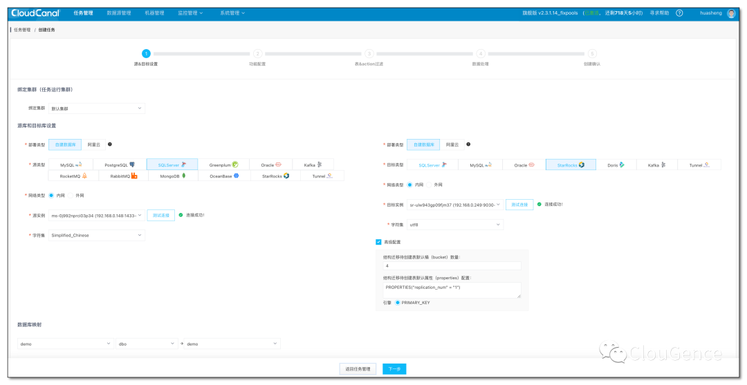747x385 pixels.
Task: Choose source 自建数据库 deployment type
Action: [65, 144]
